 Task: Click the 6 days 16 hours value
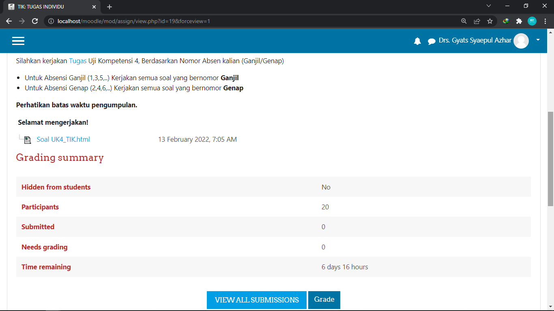tap(345, 267)
